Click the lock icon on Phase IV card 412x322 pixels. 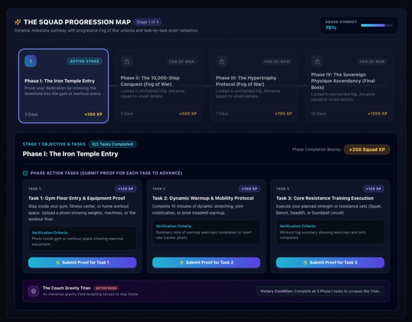pos(317,61)
